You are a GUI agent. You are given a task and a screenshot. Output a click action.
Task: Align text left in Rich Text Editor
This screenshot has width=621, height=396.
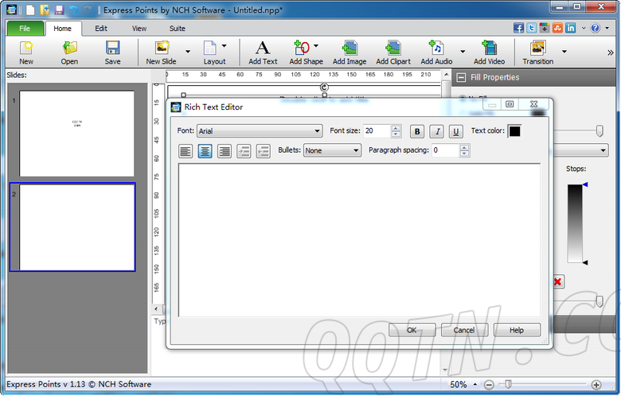click(x=186, y=151)
